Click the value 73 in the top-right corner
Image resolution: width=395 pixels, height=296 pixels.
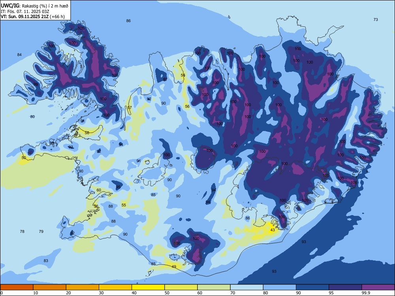(x=376, y=19)
